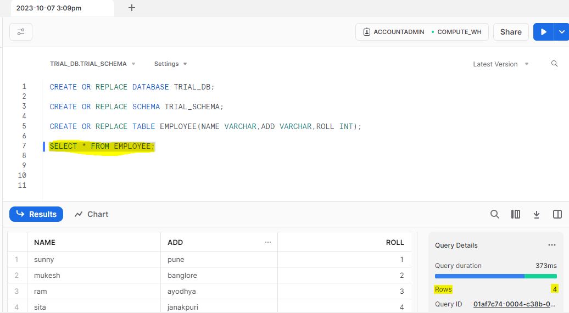Open the worksheet filters icon
Viewport: 569px width, 313px height.
21,32
